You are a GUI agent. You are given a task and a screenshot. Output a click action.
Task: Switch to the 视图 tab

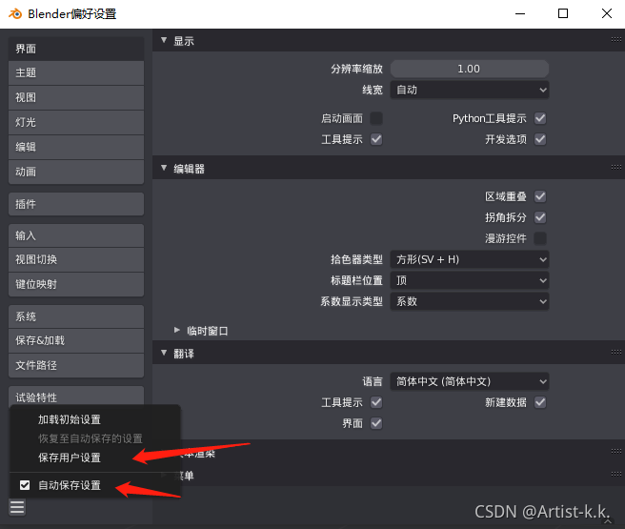point(76,97)
